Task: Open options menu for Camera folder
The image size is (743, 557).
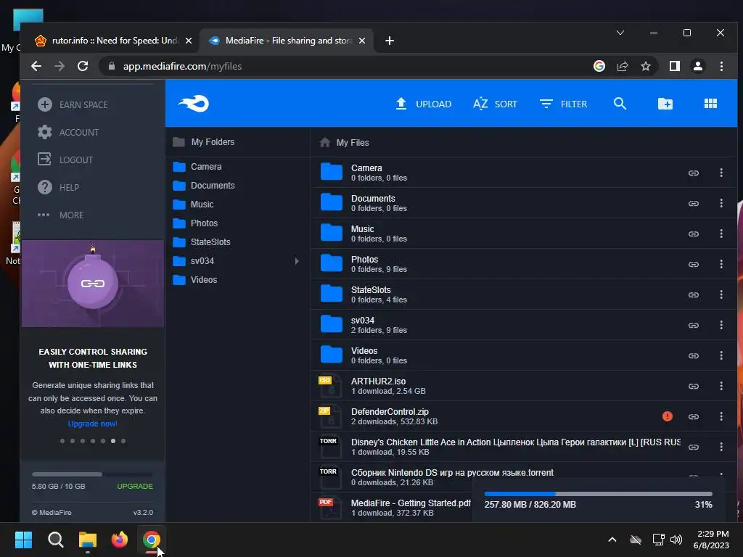Action: click(721, 173)
